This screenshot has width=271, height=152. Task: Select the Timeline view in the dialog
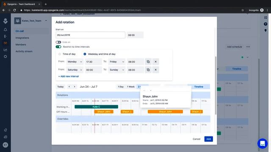199,87
